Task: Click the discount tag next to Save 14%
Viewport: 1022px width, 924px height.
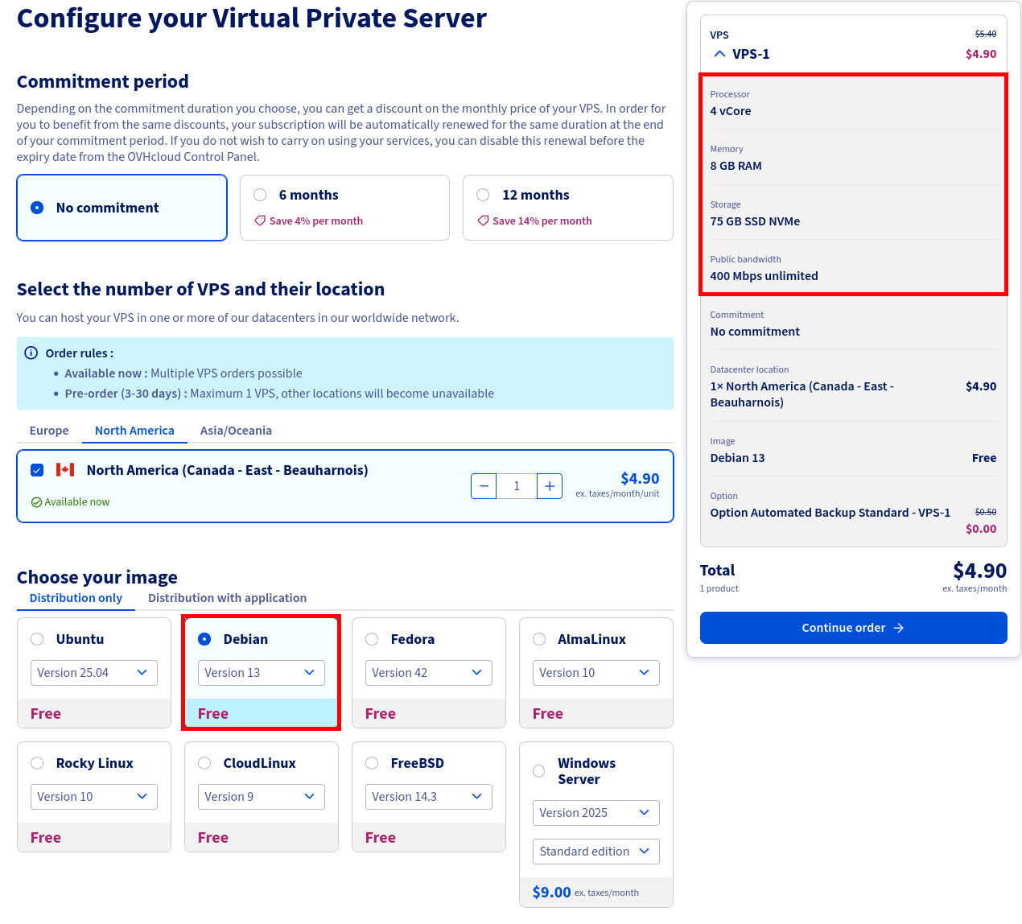Action: pyautogui.click(x=483, y=221)
